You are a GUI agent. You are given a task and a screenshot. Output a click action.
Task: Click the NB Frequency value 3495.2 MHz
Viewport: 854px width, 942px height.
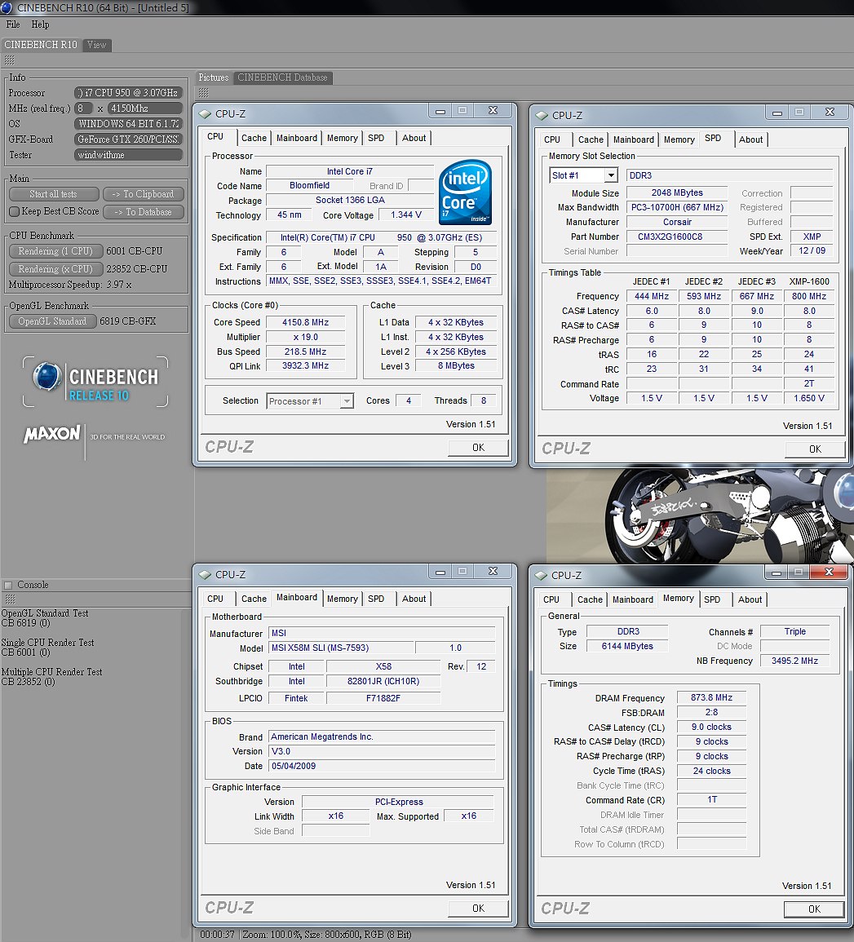pos(794,661)
